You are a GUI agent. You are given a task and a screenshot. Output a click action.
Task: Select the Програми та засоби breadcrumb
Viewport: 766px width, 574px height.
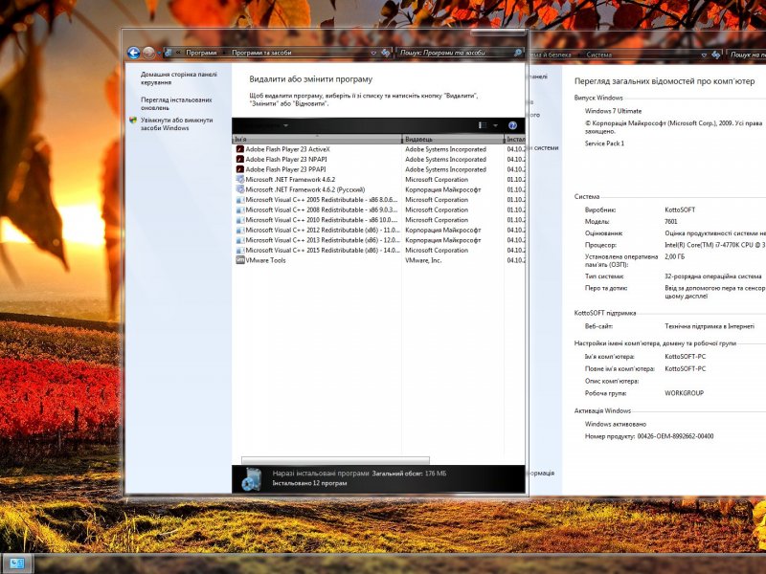coord(261,53)
